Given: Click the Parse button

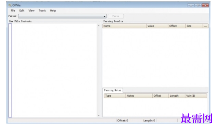Looking at the screenshot, I should tap(116, 16).
